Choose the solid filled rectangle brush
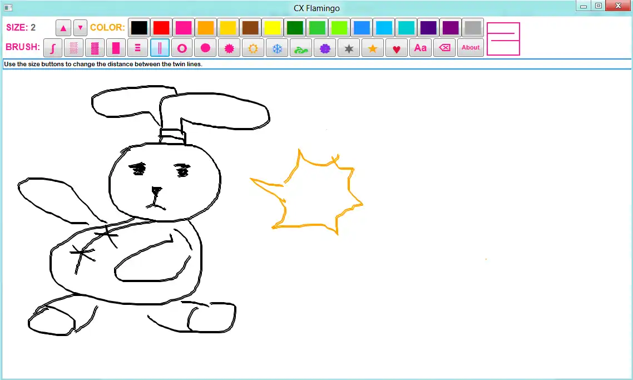 [x=116, y=48]
